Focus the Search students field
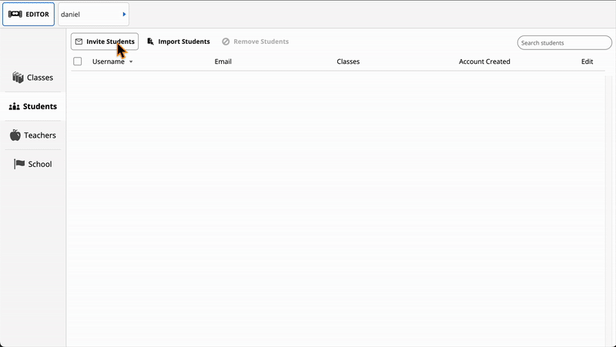 pos(564,43)
